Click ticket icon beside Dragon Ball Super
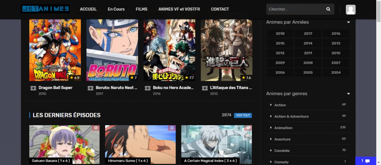Screen dimensions: 381x165 (33, 88)
